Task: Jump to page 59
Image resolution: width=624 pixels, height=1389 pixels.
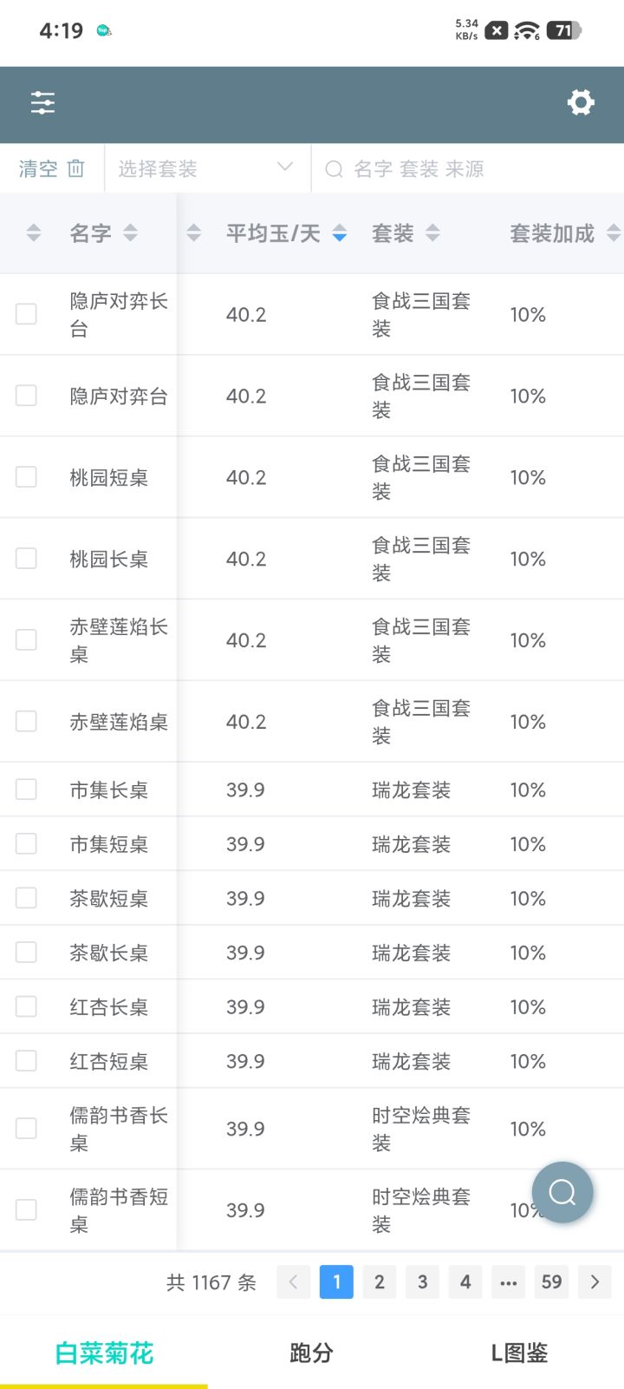Action: click(x=551, y=1281)
